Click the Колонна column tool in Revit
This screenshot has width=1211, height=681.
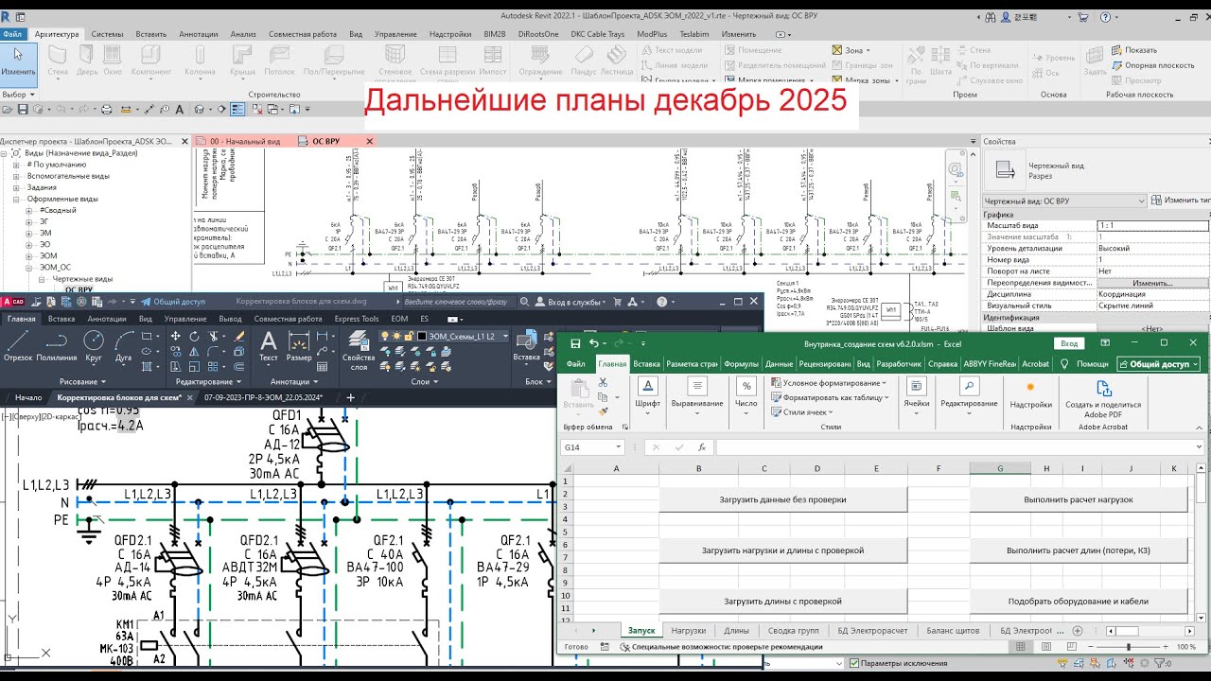[x=200, y=61]
